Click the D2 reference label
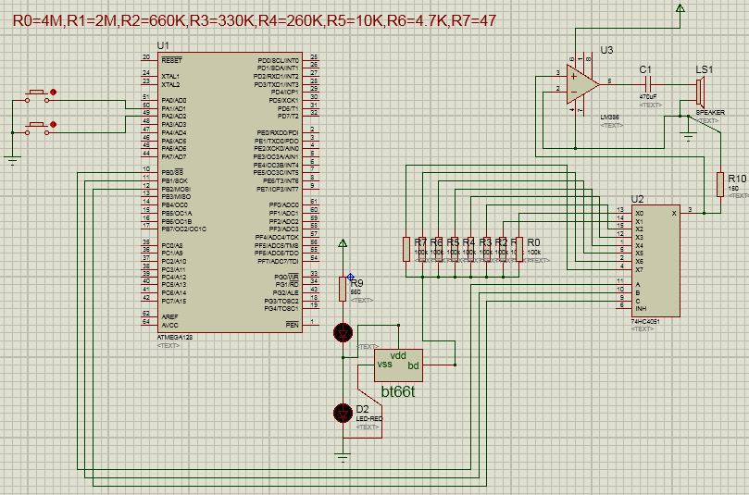Screen dimensions: 749x495 [x=362, y=409]
